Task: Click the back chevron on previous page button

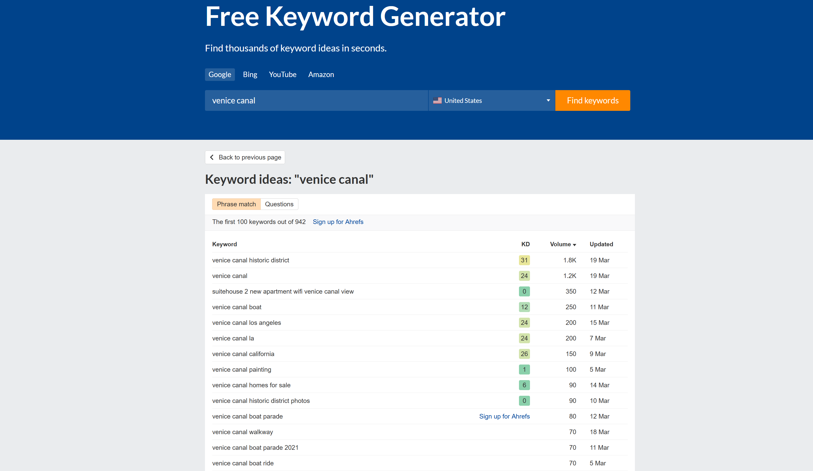Action: 212,157
